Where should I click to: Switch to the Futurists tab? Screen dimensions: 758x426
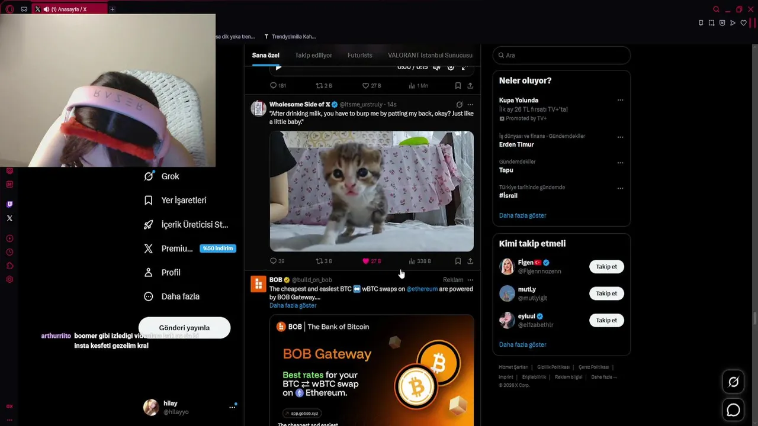tap(359, 55)
